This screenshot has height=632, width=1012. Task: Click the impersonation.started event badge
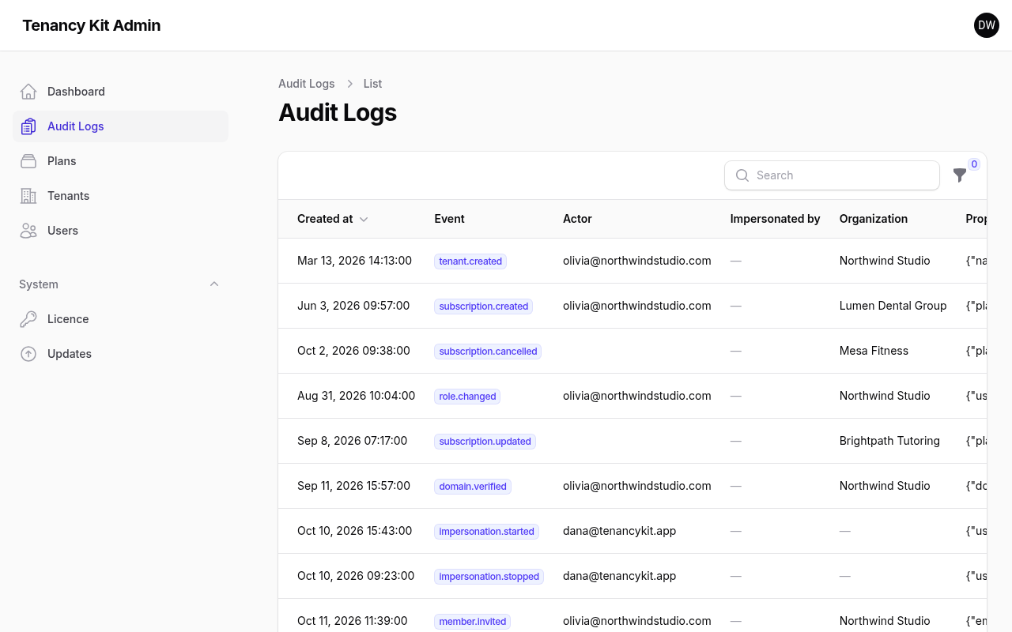coord(486,532)
